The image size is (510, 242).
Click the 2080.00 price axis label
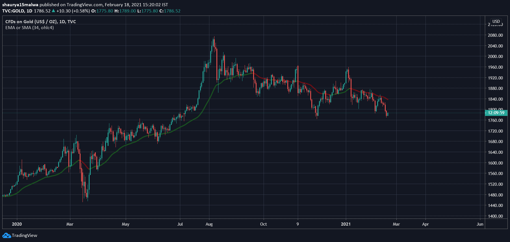click(495, 35)
